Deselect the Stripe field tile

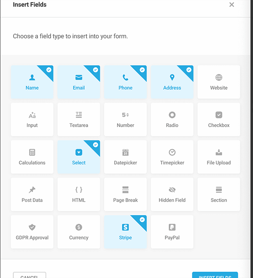126,232
